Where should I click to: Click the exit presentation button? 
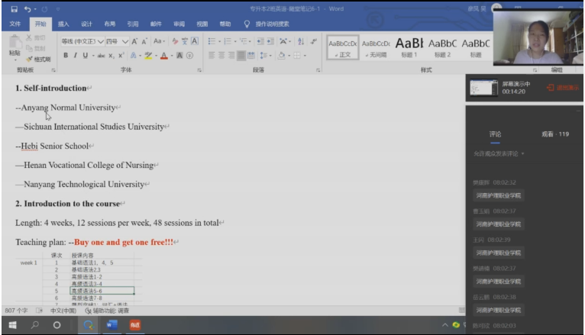[x=562, y=88]
